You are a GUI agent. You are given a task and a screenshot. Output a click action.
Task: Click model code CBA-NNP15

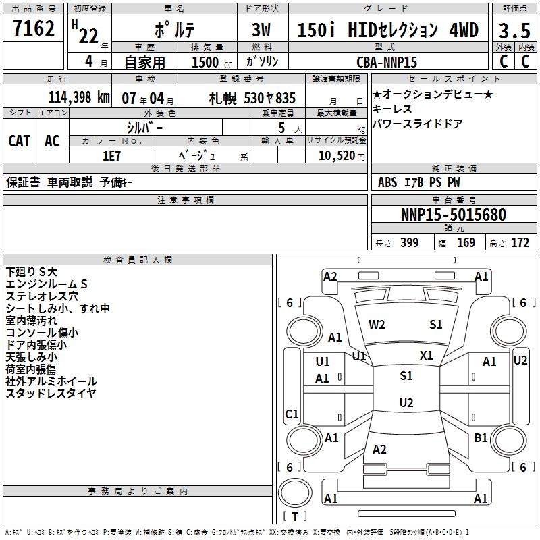pos(387,62)
